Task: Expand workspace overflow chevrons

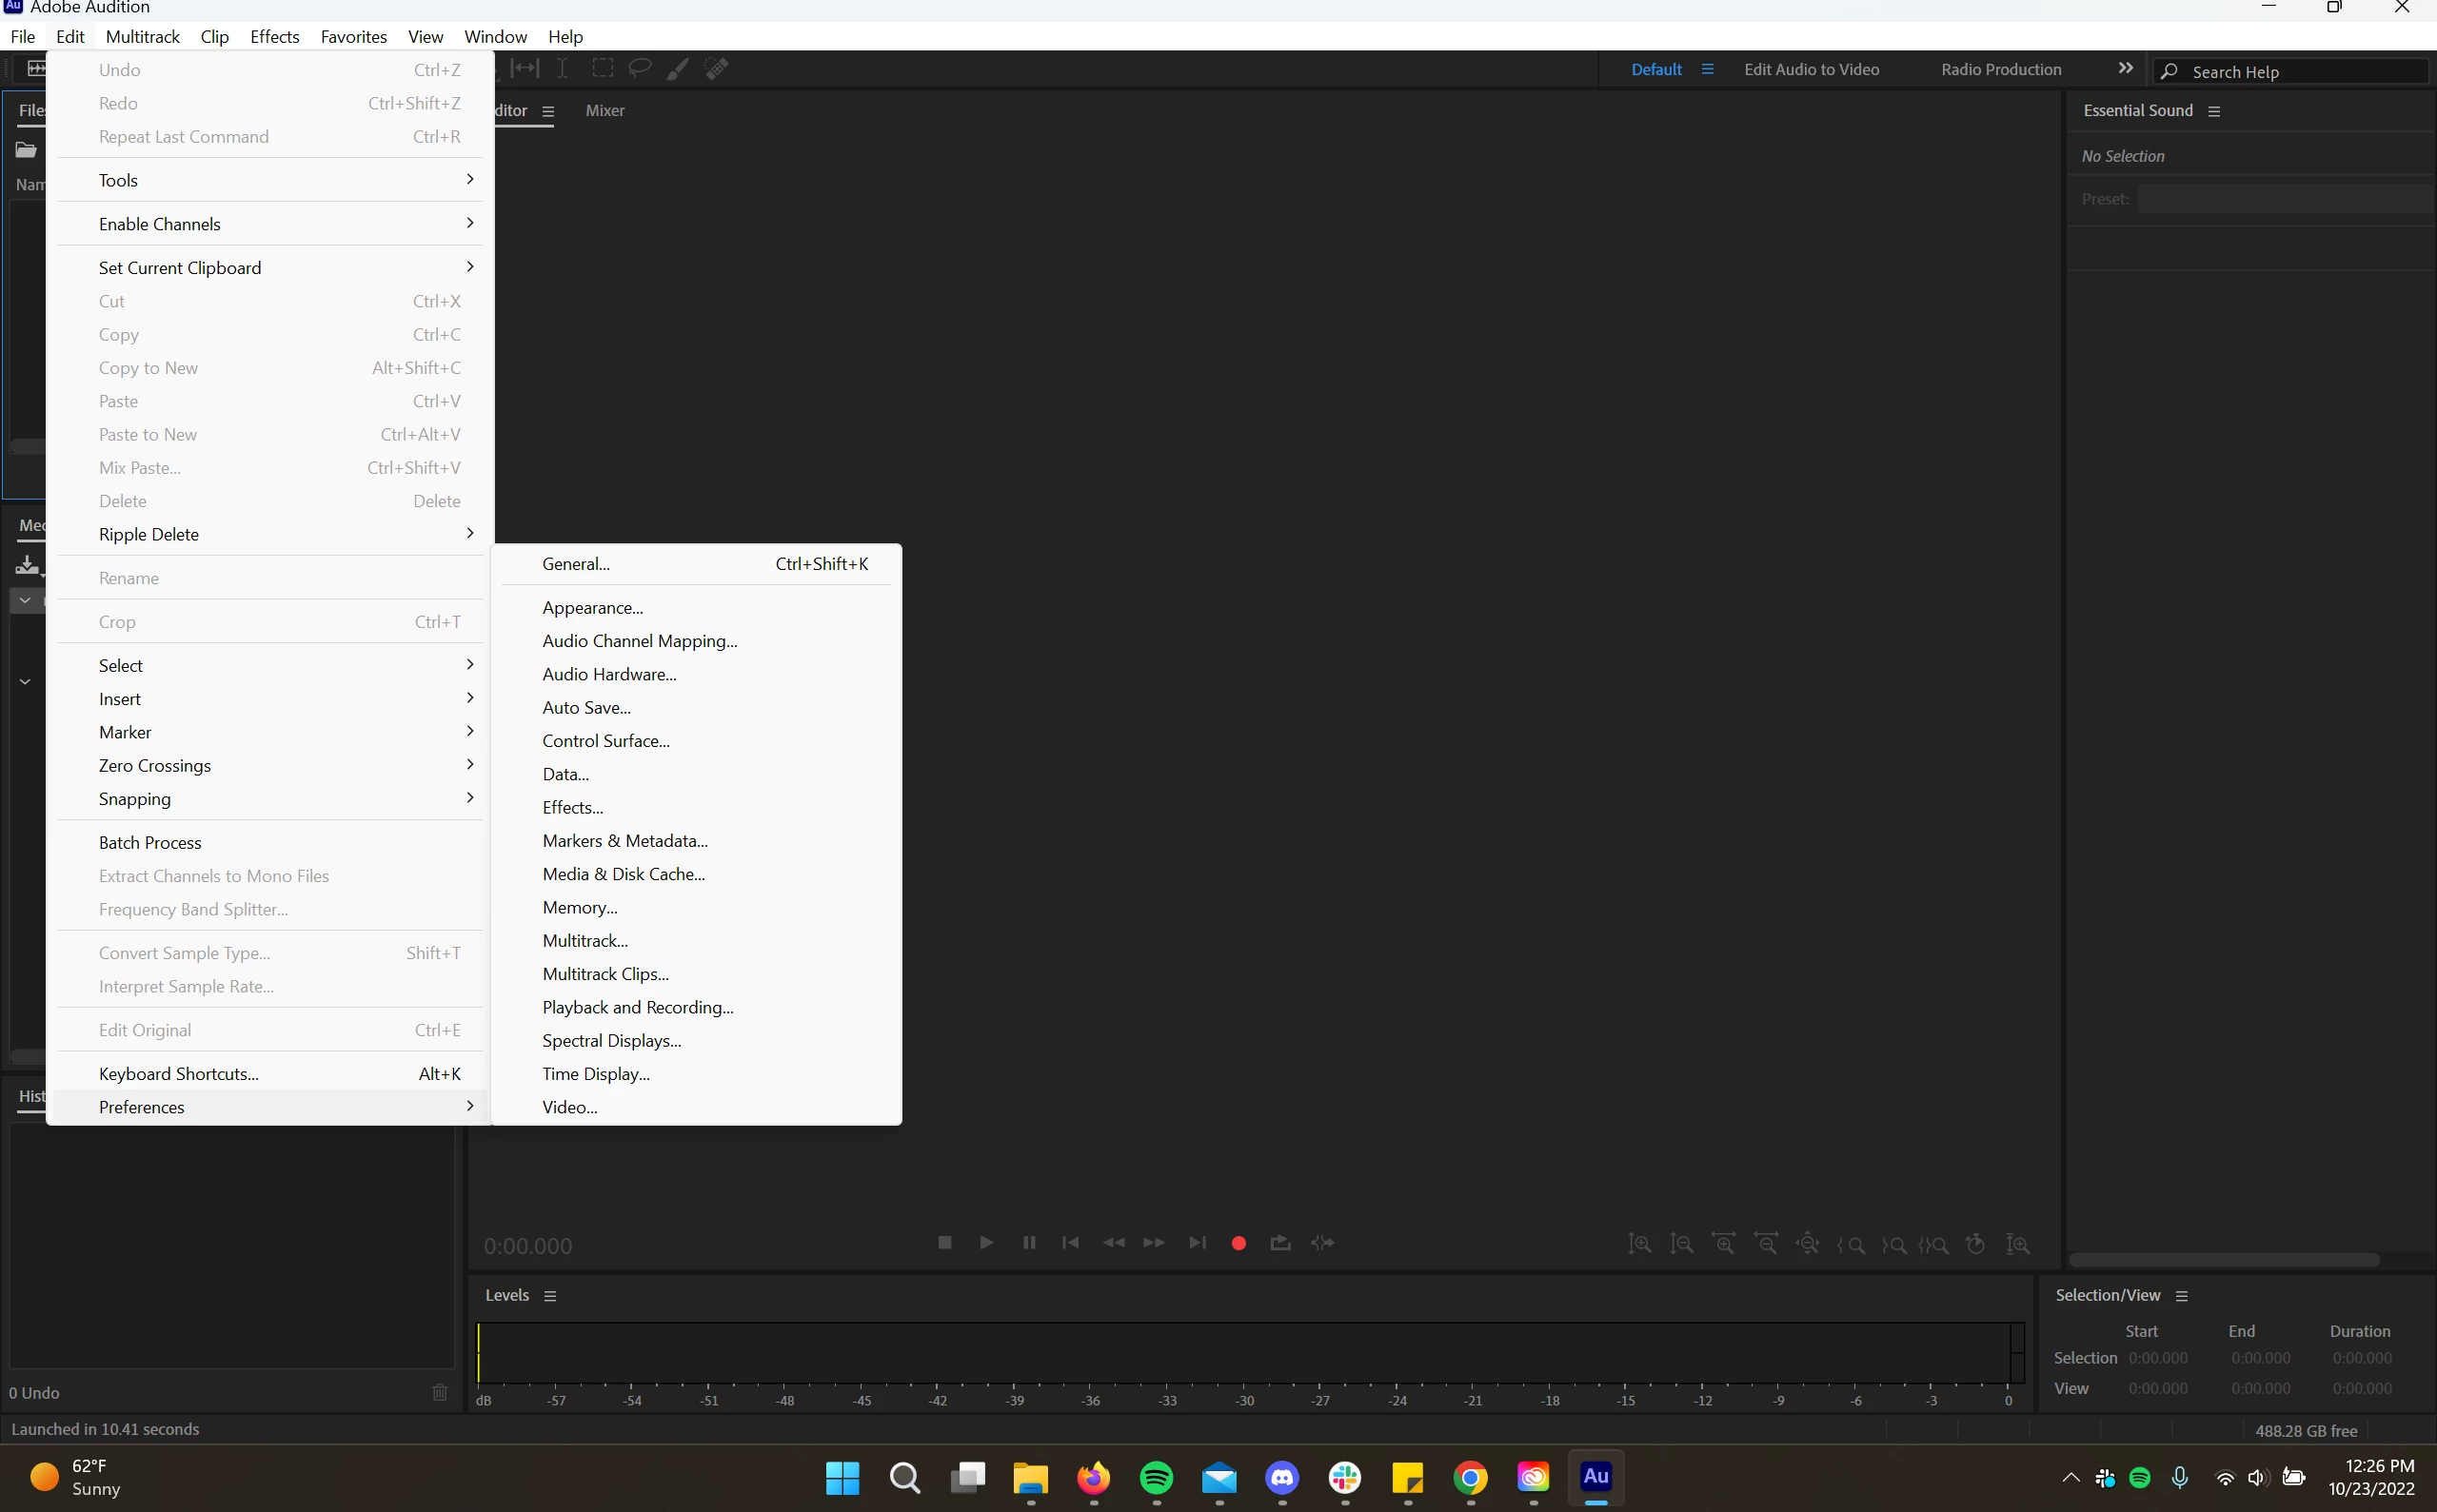Action: (x=2125, y=68)
